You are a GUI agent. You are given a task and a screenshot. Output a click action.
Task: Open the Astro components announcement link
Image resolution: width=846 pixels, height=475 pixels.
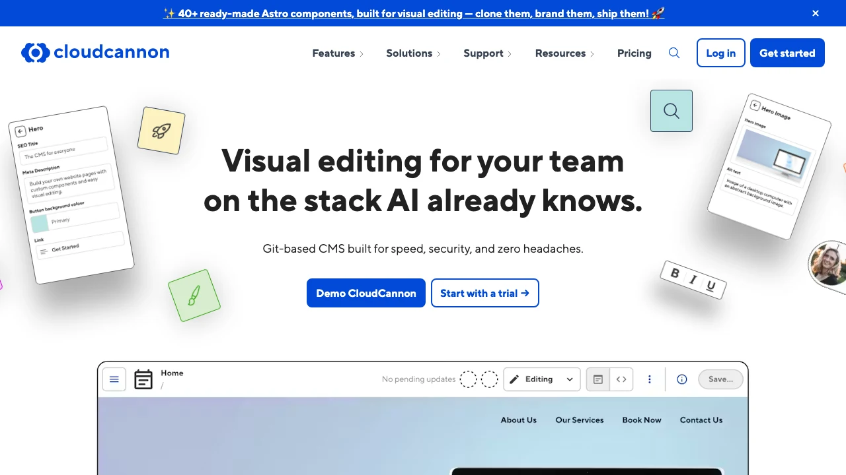point(414,13)
